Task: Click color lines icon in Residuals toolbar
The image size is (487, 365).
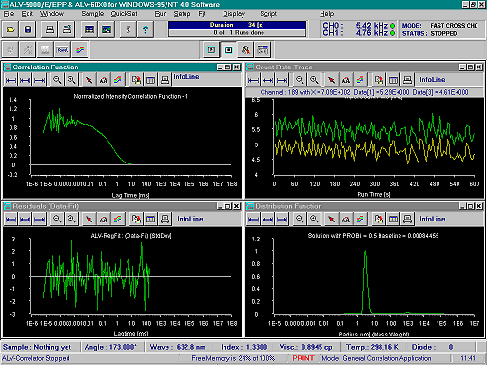Action: pos(118,219)
